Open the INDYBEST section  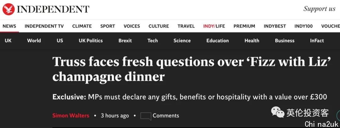pyautogui.click(x=275, y=26)
